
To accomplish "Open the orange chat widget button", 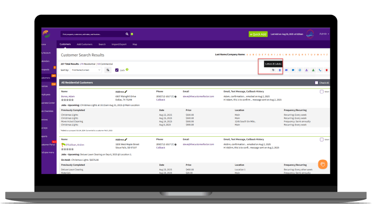I will (x=323, y=164).
